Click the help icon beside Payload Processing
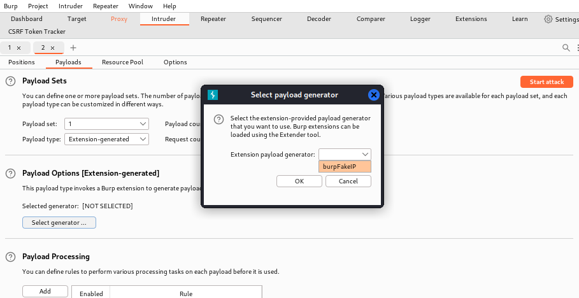This screenshot has height=298, width=579. (x=10, y=257)
